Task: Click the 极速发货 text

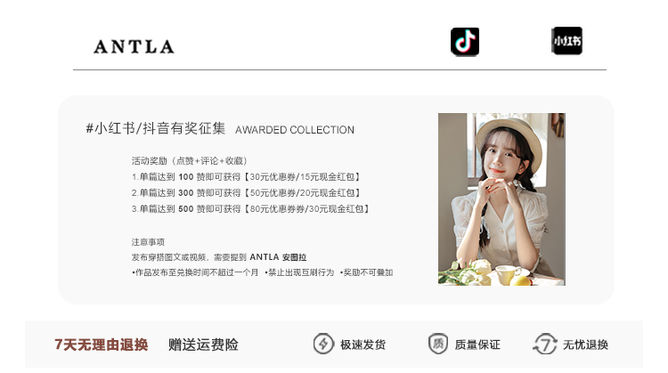Action: [x=363, y=345]
